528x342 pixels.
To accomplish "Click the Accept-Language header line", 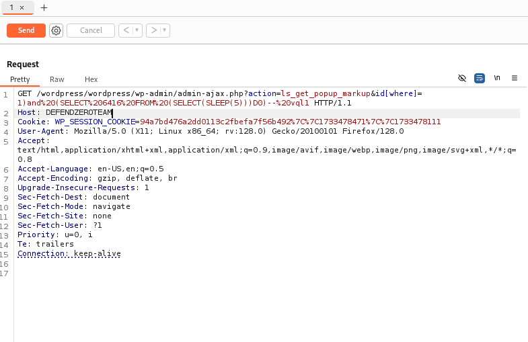I will 91,169.
